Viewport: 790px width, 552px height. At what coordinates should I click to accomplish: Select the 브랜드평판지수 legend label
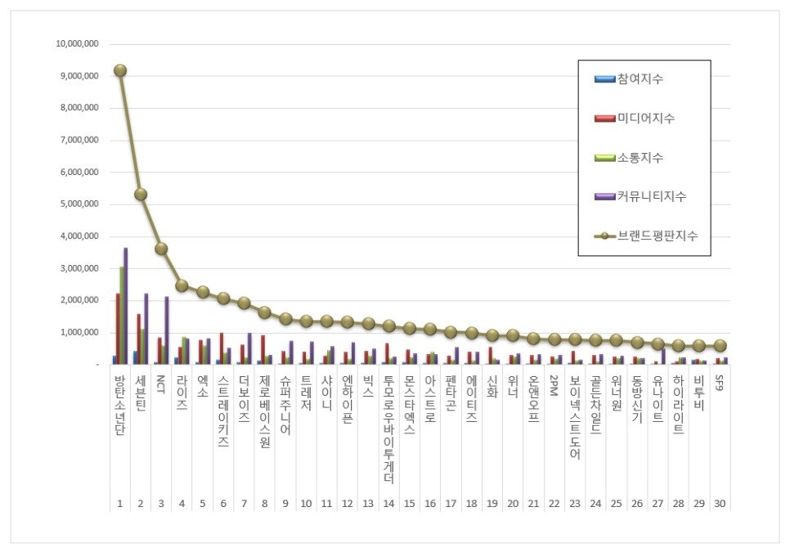click(658, 236)
